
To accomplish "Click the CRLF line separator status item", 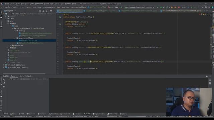I will pos(158,116).
